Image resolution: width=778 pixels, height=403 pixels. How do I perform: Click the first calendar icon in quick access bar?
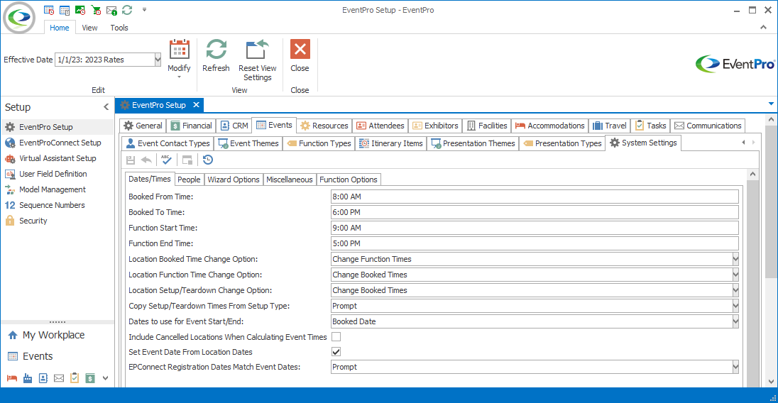(x=48, y=10)
